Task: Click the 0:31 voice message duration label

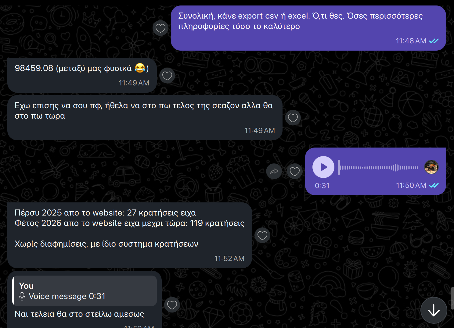Action: tap(322, 186)
